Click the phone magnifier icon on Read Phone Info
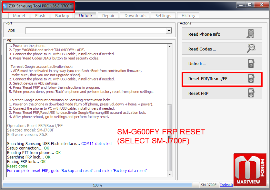 pos(251,34)
